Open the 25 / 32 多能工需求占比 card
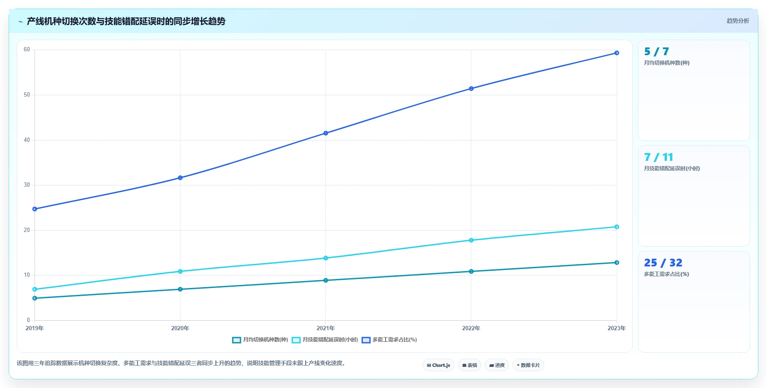767x388 pixels. [694, 302]
